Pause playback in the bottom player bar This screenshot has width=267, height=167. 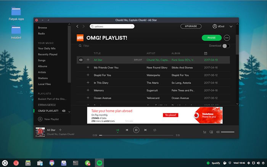point(136,130)
